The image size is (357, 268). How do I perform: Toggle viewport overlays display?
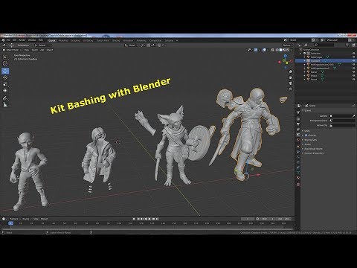click(x=264, y=50)
